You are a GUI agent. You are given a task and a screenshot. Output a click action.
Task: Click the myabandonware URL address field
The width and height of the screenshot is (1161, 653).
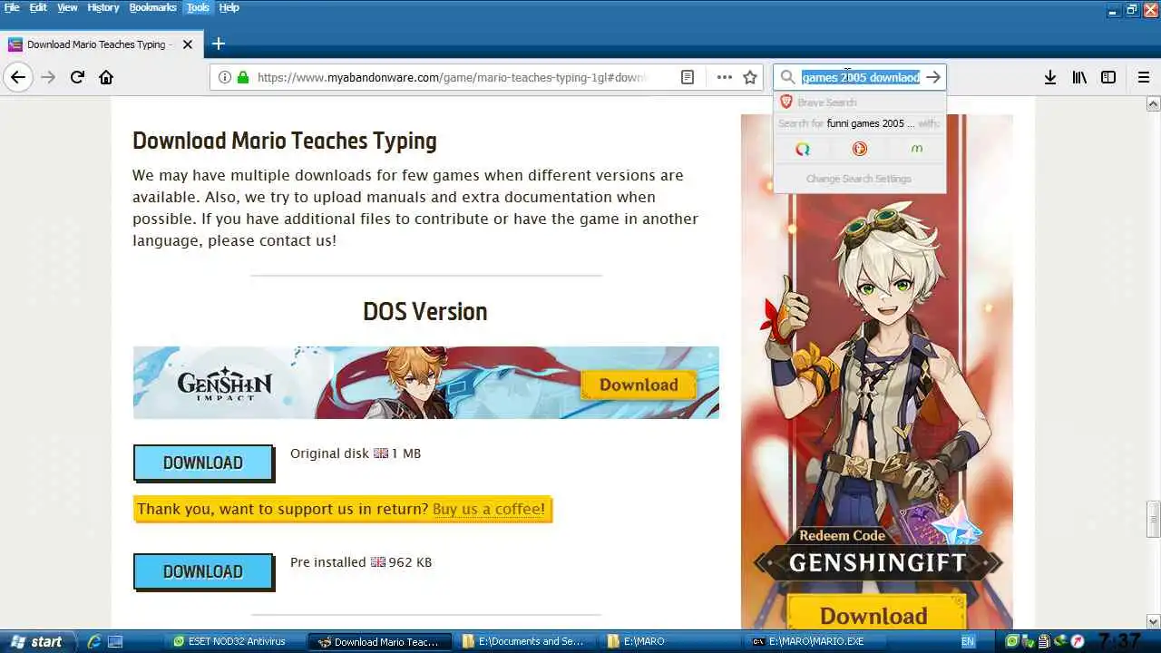[x=454, y=77]
